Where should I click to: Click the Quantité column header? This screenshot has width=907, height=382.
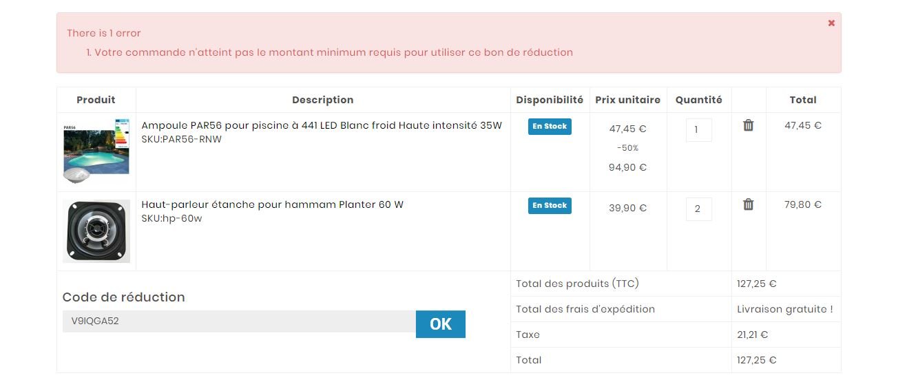coord(698,100)
